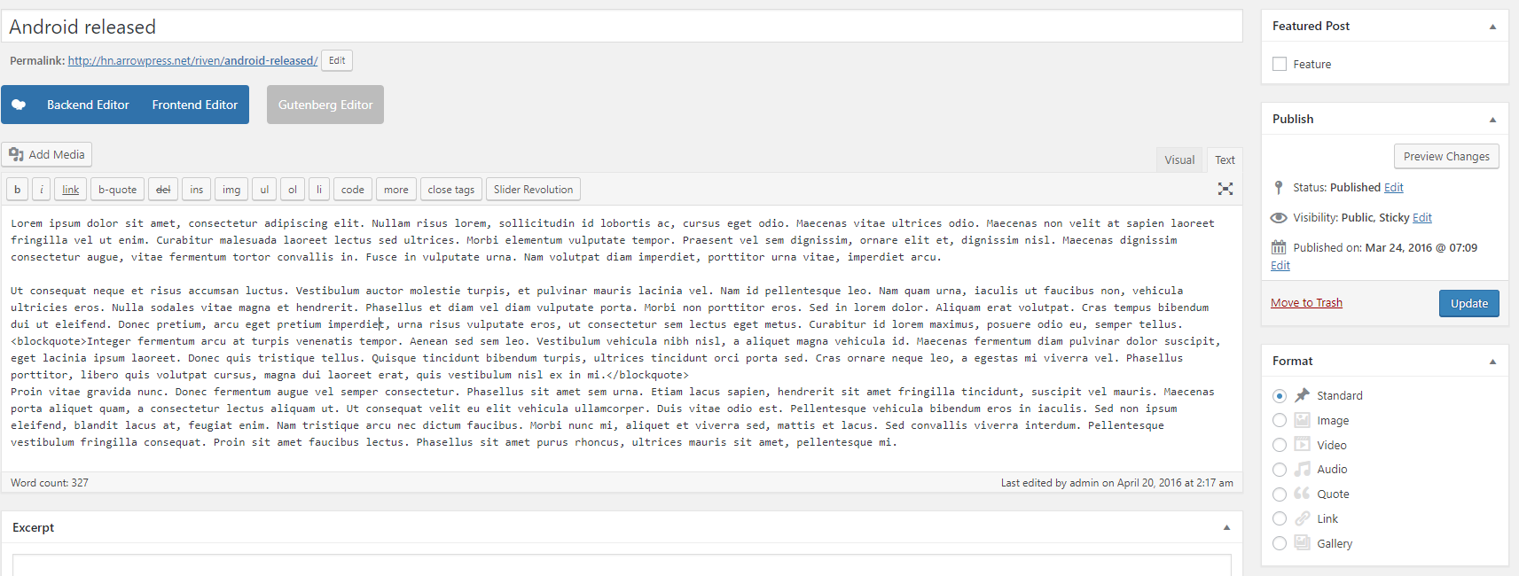Select the Quote post format radio

(1280, 494)
